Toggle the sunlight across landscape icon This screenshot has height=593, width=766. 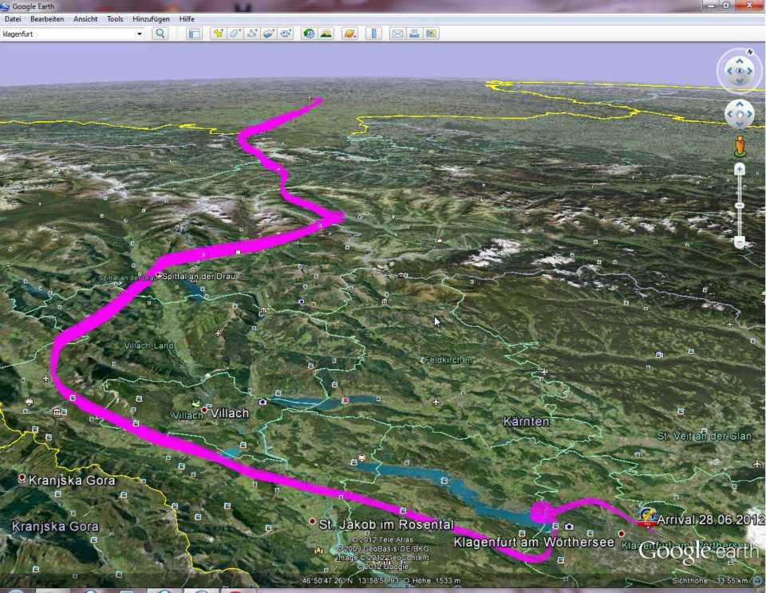pyautogui.click(x=326, y=33)
